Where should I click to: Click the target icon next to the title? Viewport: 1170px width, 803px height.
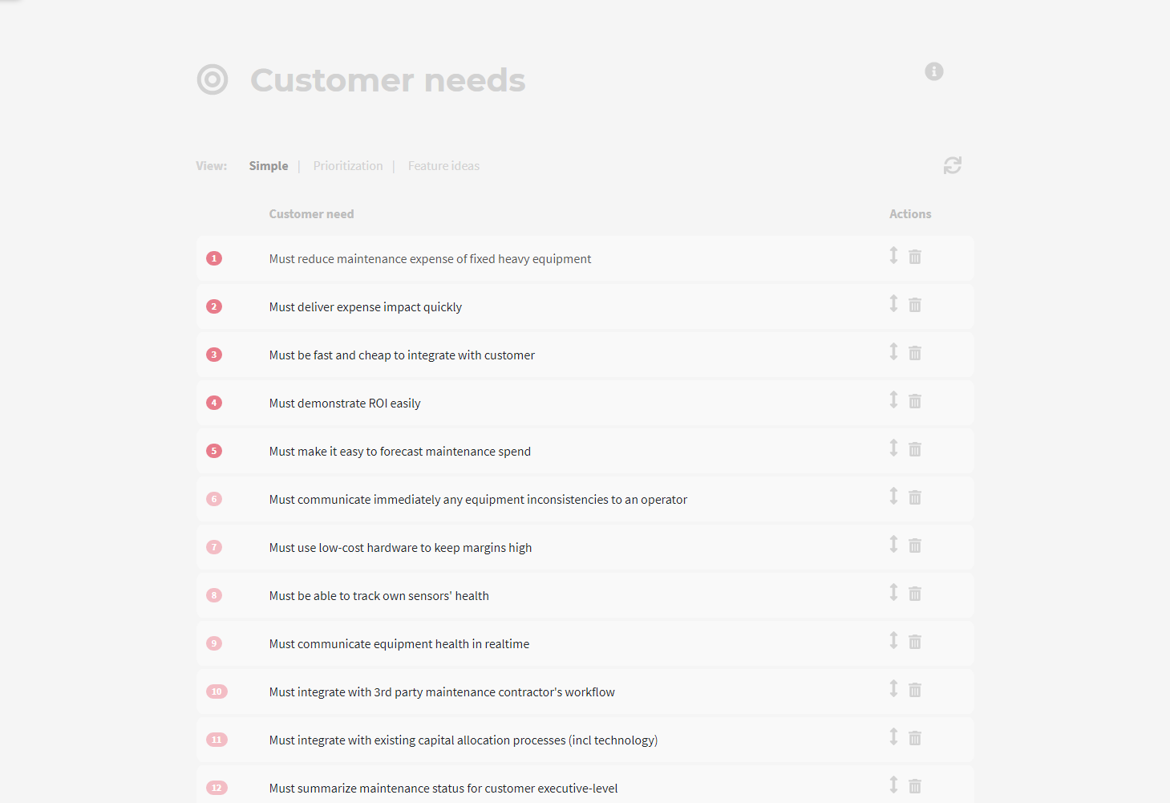coord(213,79)
